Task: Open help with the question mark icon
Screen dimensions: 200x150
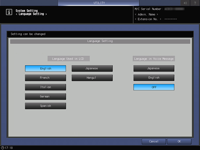Action: (195, 3)
